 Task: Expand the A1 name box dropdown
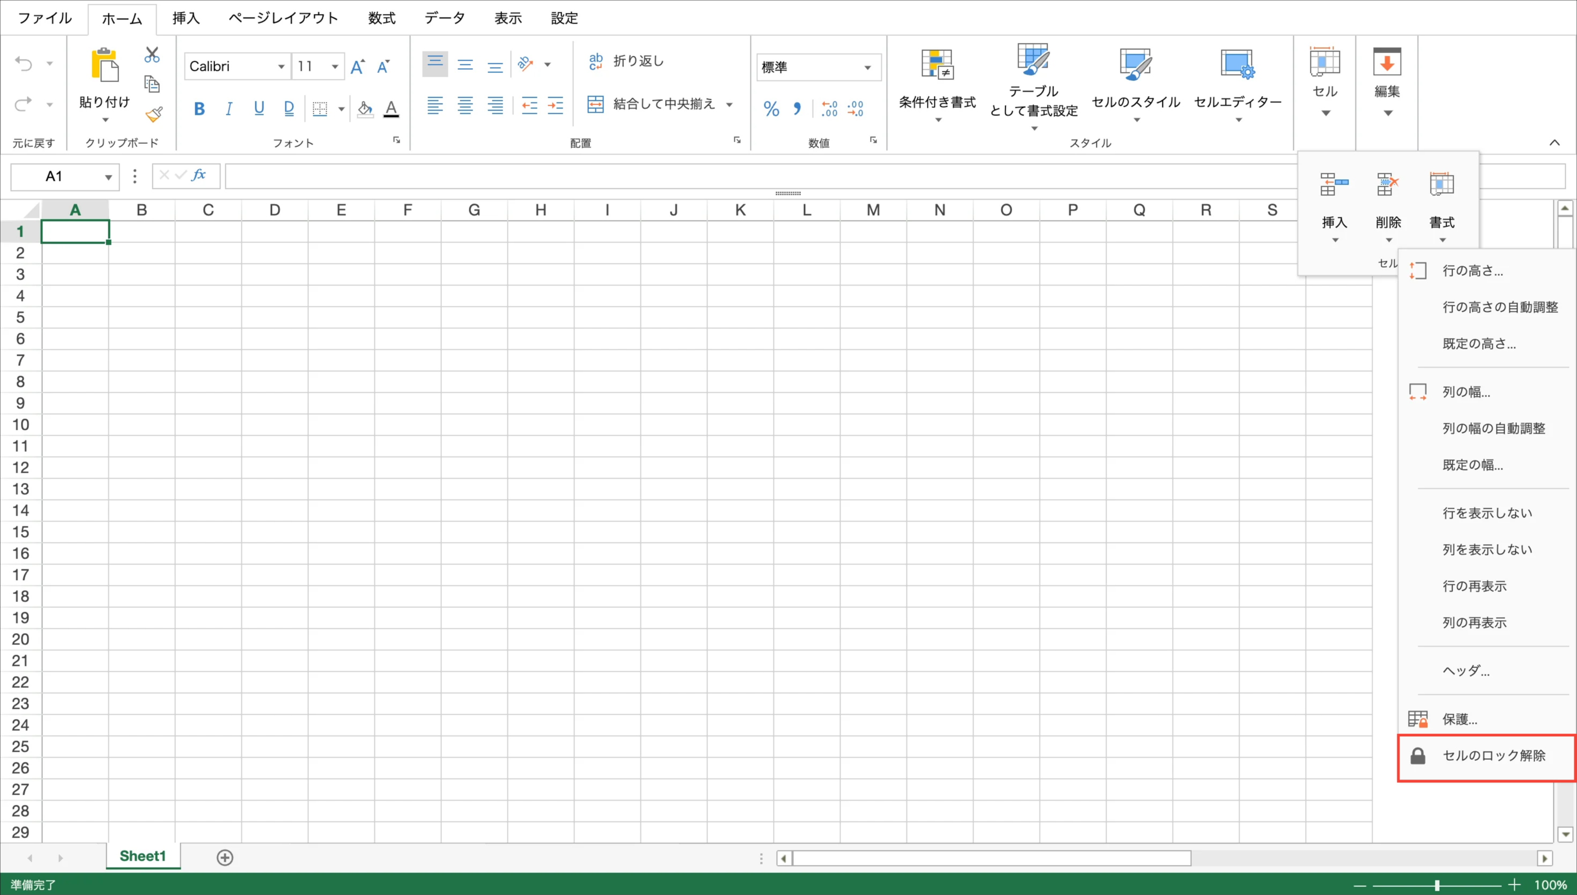click(x=108, y=177)
